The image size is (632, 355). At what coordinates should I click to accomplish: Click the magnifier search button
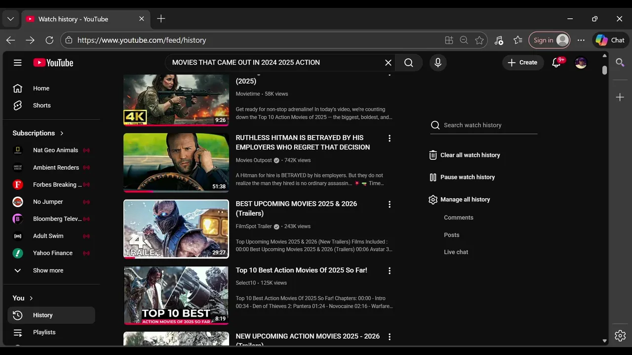[409, 63]
